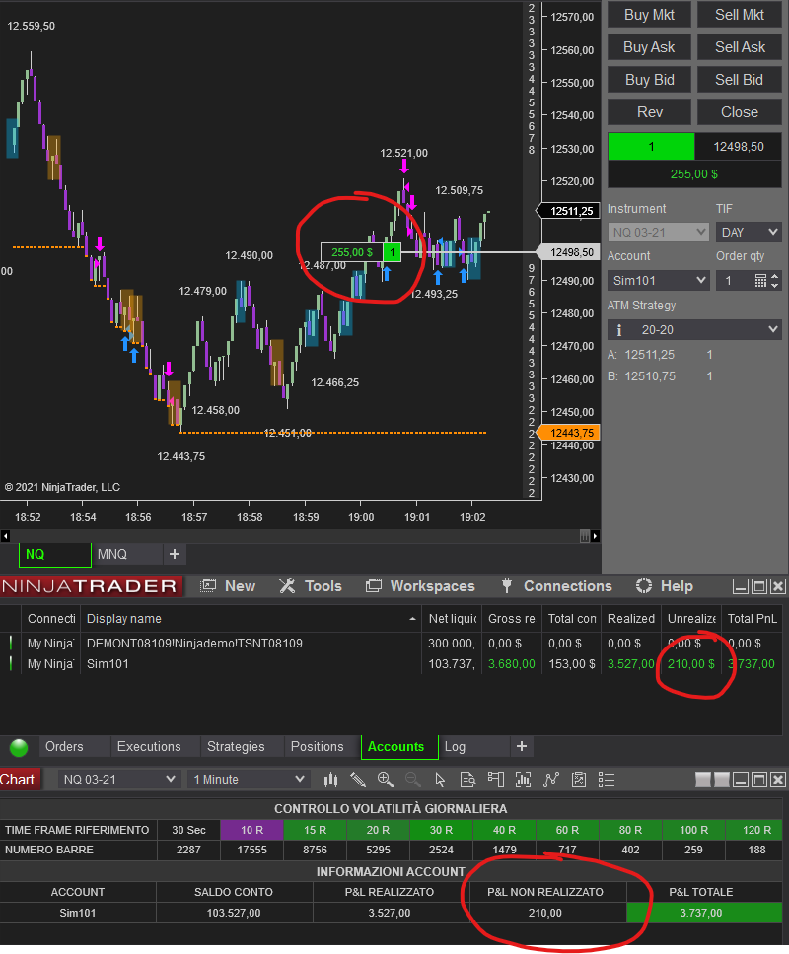The height and width of the screenshot is (954, 789).
Task: Select the cursor pointer tool
Action: click(440, 780)
